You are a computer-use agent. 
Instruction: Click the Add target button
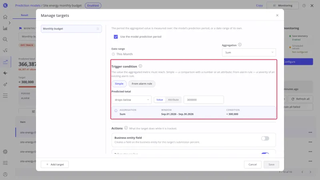click(x=55, y=164)
